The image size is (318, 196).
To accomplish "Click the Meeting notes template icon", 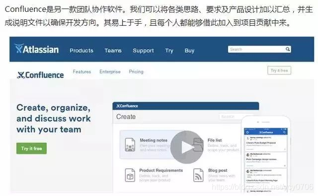I will coord(130,144).
